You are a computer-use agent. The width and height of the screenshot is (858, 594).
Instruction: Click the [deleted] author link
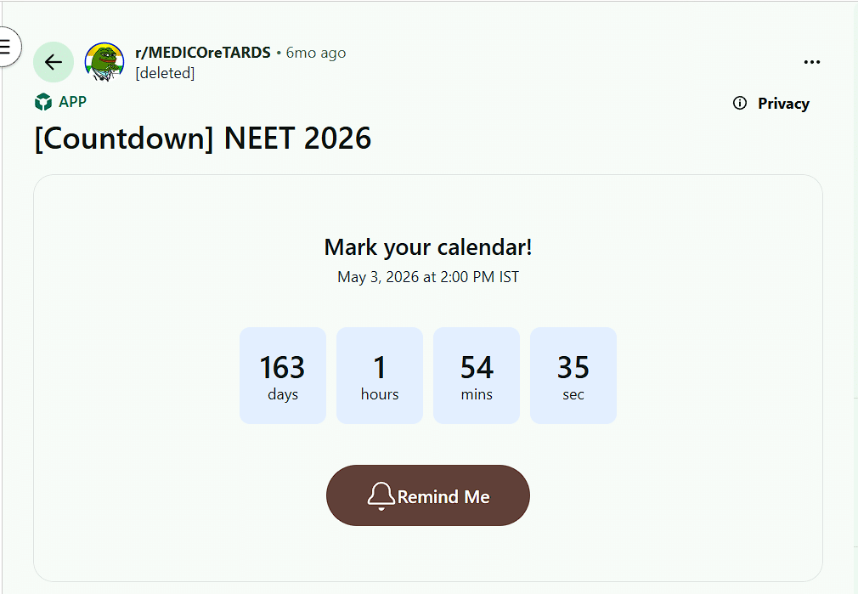pos(165,73)
